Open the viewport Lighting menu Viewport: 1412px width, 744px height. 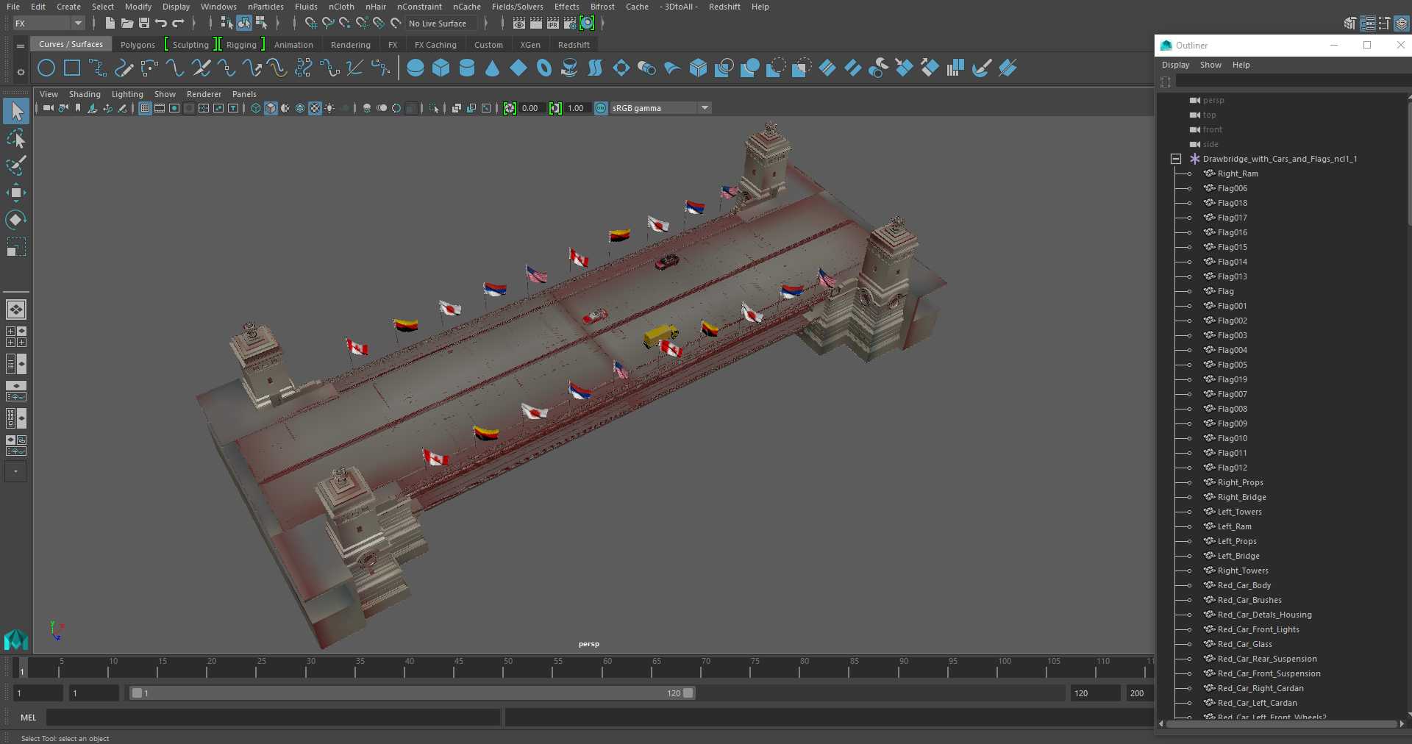tap(127, 94)
